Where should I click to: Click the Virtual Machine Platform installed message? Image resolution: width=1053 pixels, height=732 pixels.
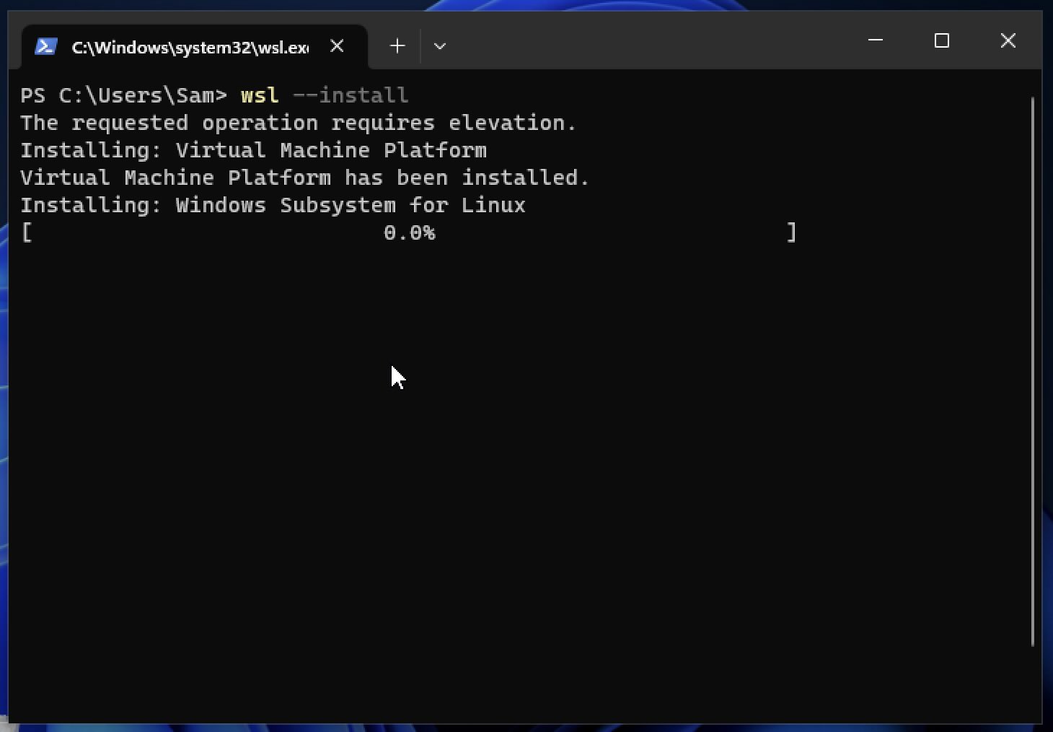(304, 177)
